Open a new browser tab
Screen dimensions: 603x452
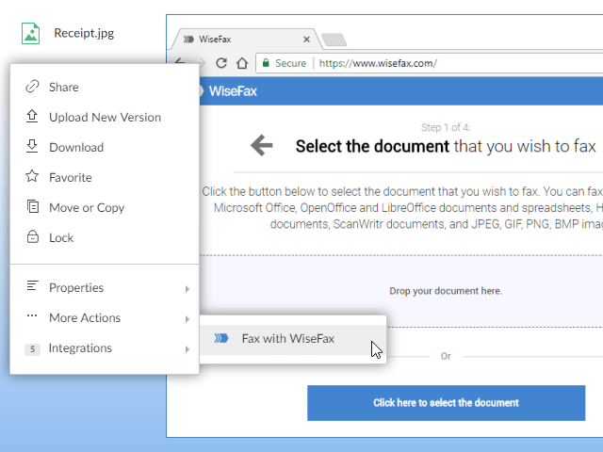point(334,40)
